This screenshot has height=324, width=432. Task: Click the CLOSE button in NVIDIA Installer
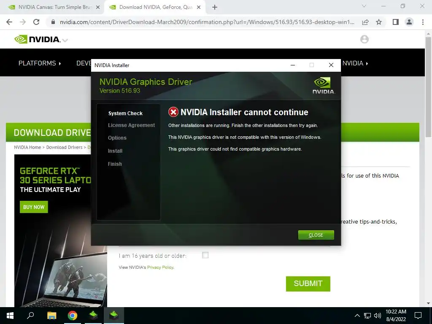pos(316,235)
